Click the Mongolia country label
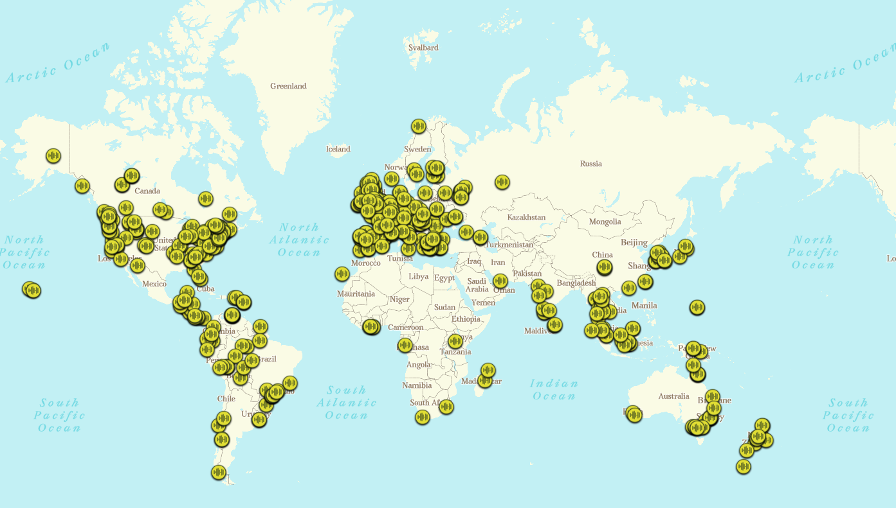Screen dimensions: 896x508 coord(605,222)
